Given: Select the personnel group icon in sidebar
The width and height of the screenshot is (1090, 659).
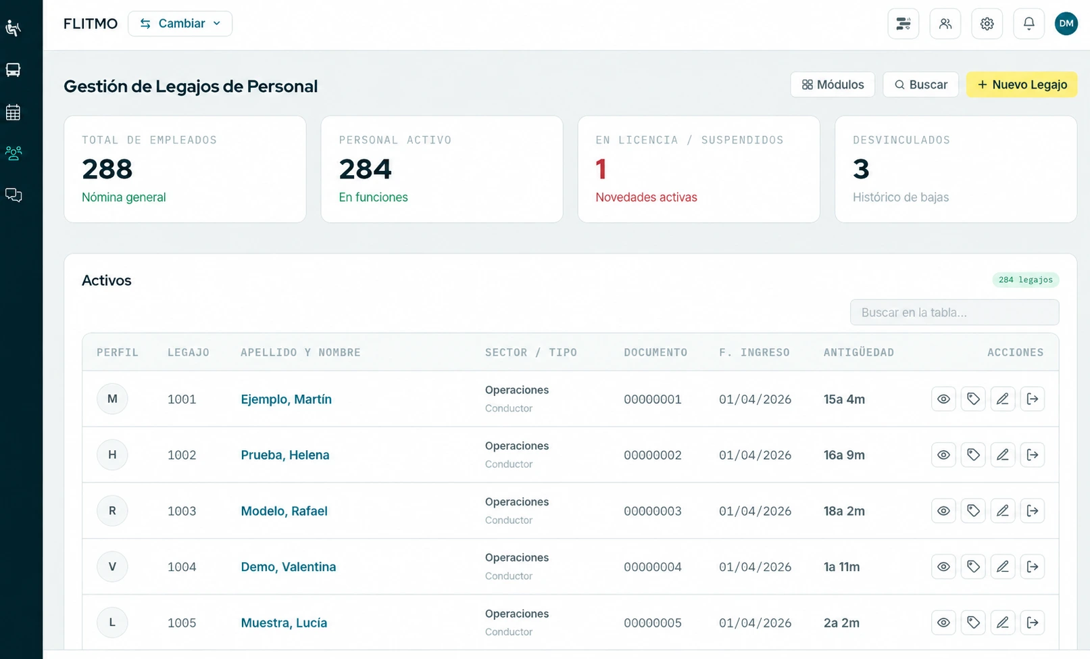Looking at the screenshot, I should [14, 153].
